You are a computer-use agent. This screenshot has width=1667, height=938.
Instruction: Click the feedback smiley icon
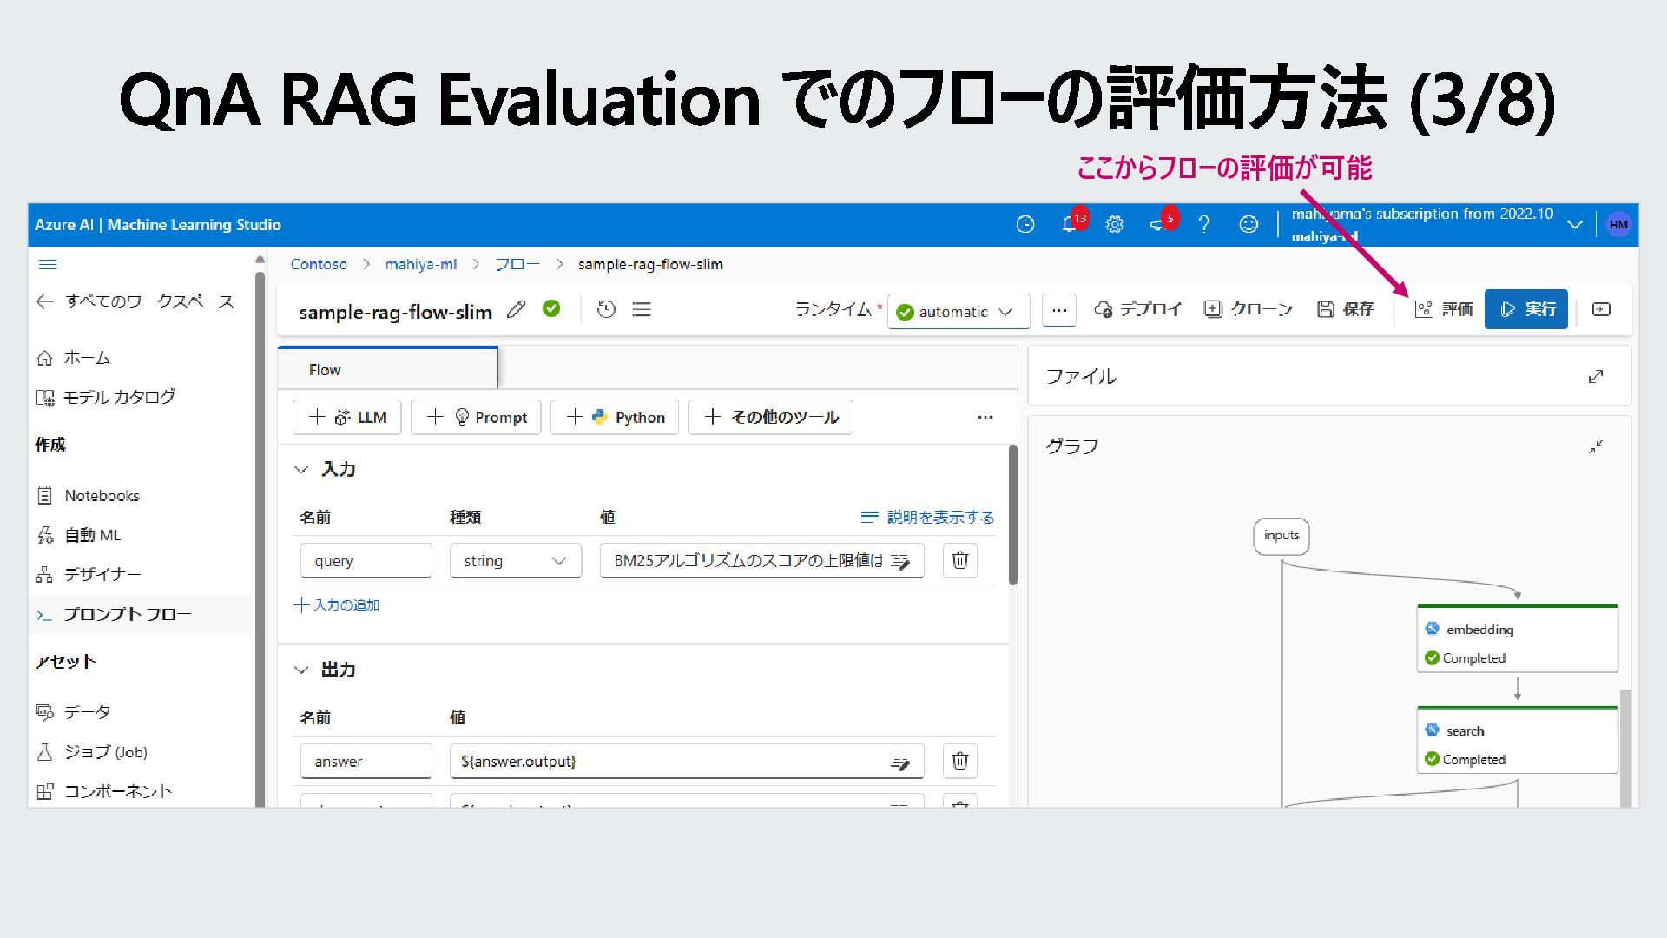point(1248,225)
